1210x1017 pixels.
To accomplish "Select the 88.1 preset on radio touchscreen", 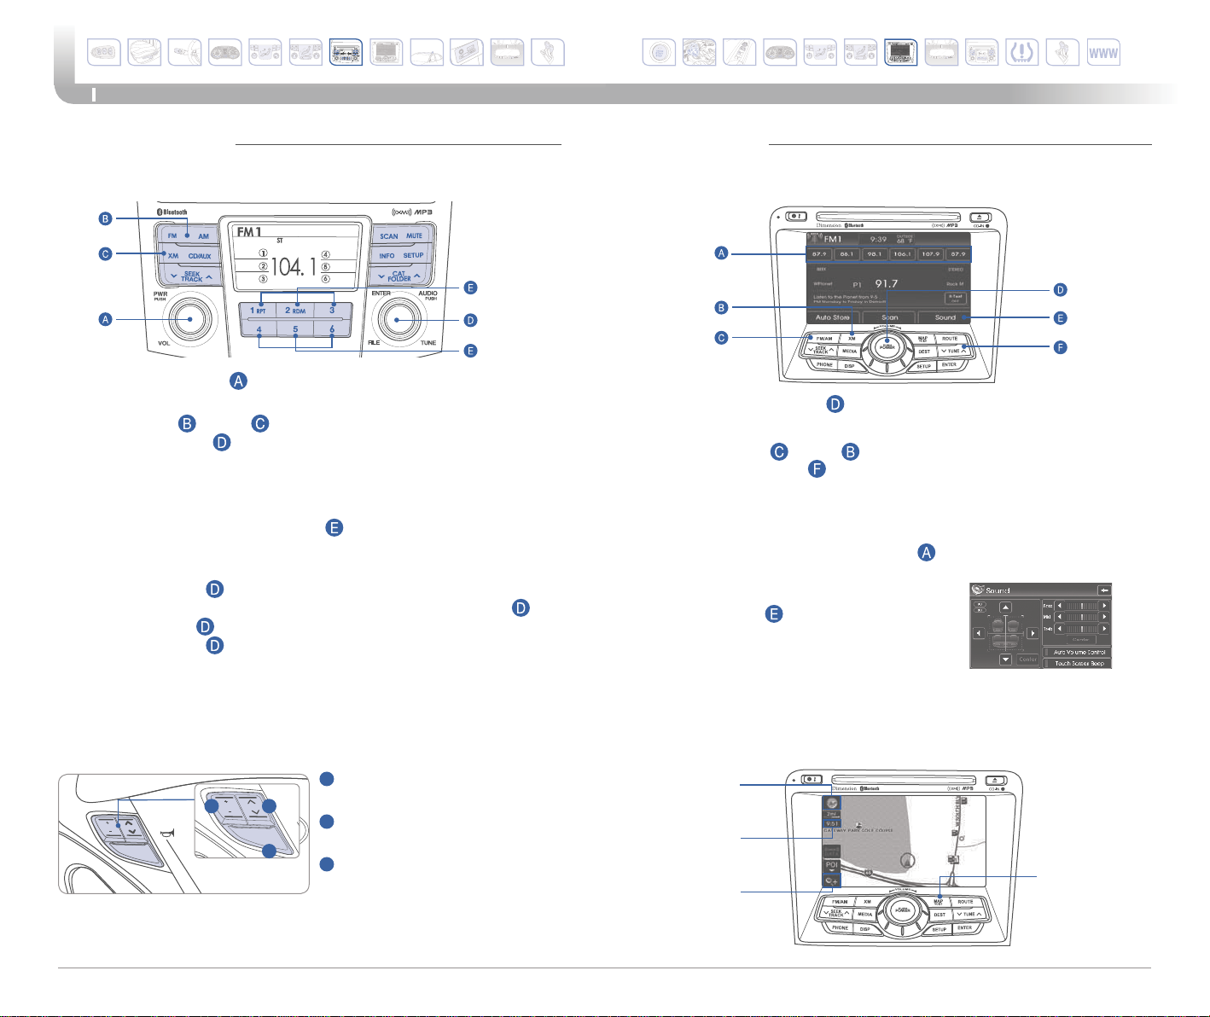I will pos(846,254).
